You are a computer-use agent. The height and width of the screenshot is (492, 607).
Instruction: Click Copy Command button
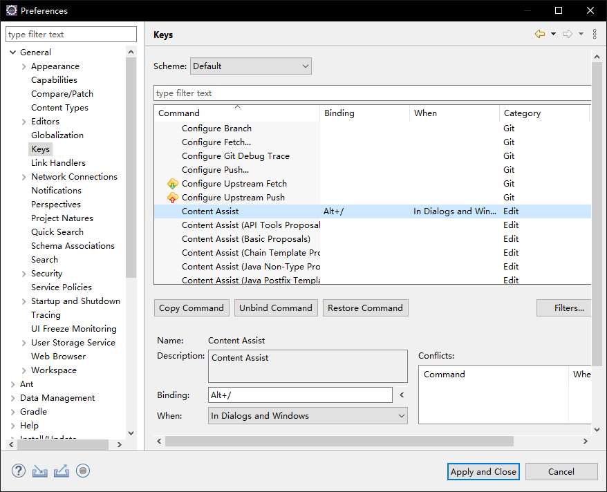pos(192,308)
